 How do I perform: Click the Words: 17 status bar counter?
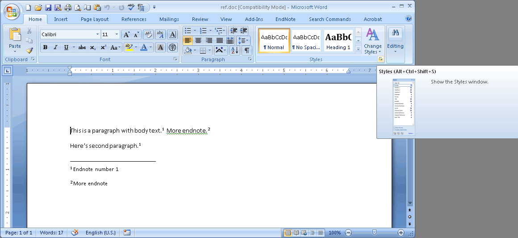click(51, 233)
